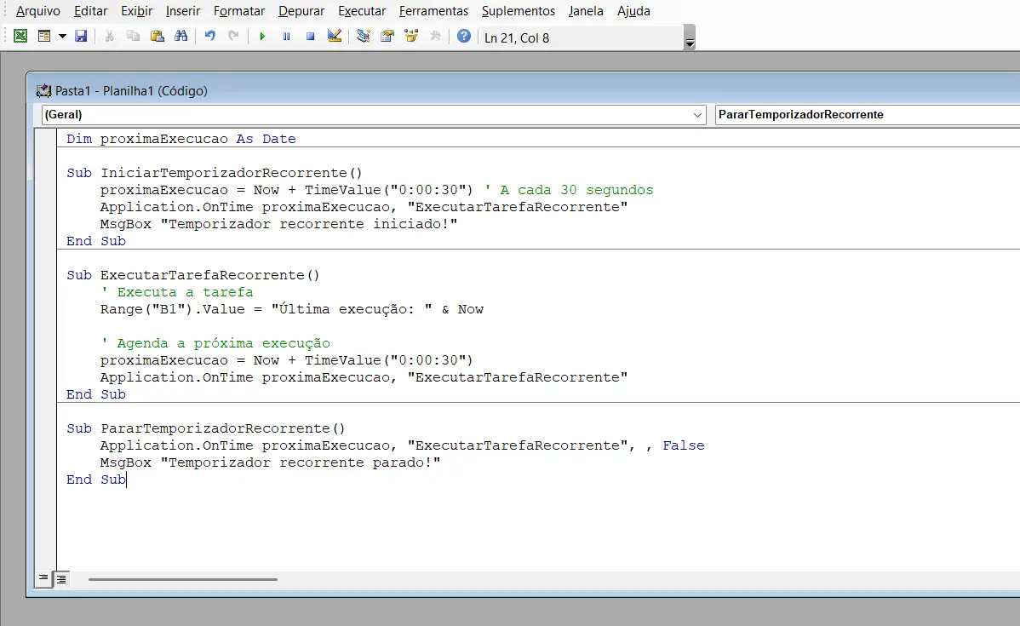1020x626 pixels.
Task: Open the Ajuda menu
Action: click(633, 11)
